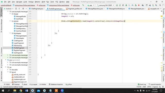Stop the running app with the red square
This screenshot has width=165, height=93.
click(139, 5)
